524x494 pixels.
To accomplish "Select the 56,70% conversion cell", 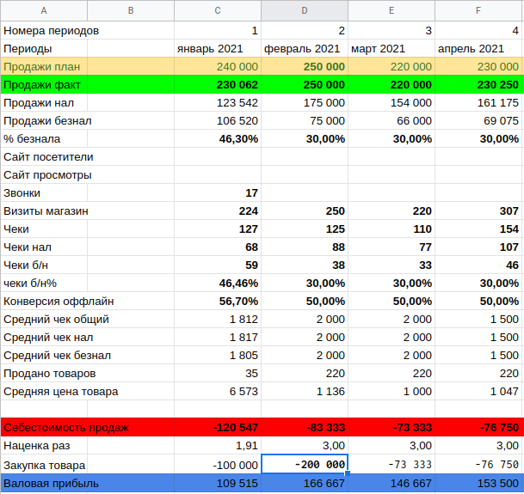I will tap(218, 301).
